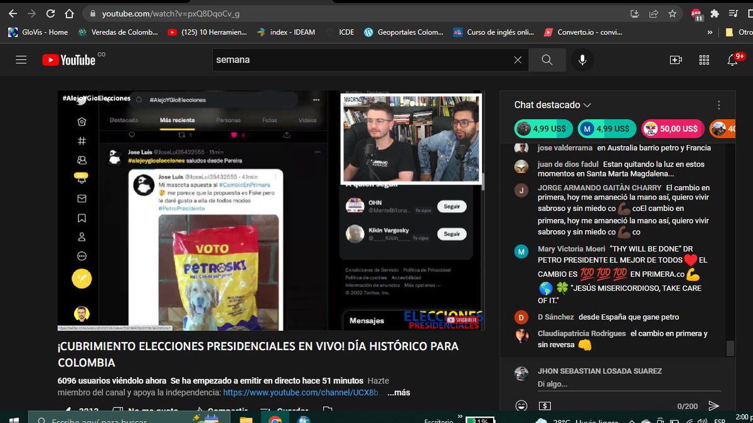Open the notifications bell icon
753x423 pixels.
tap(732, 60)
